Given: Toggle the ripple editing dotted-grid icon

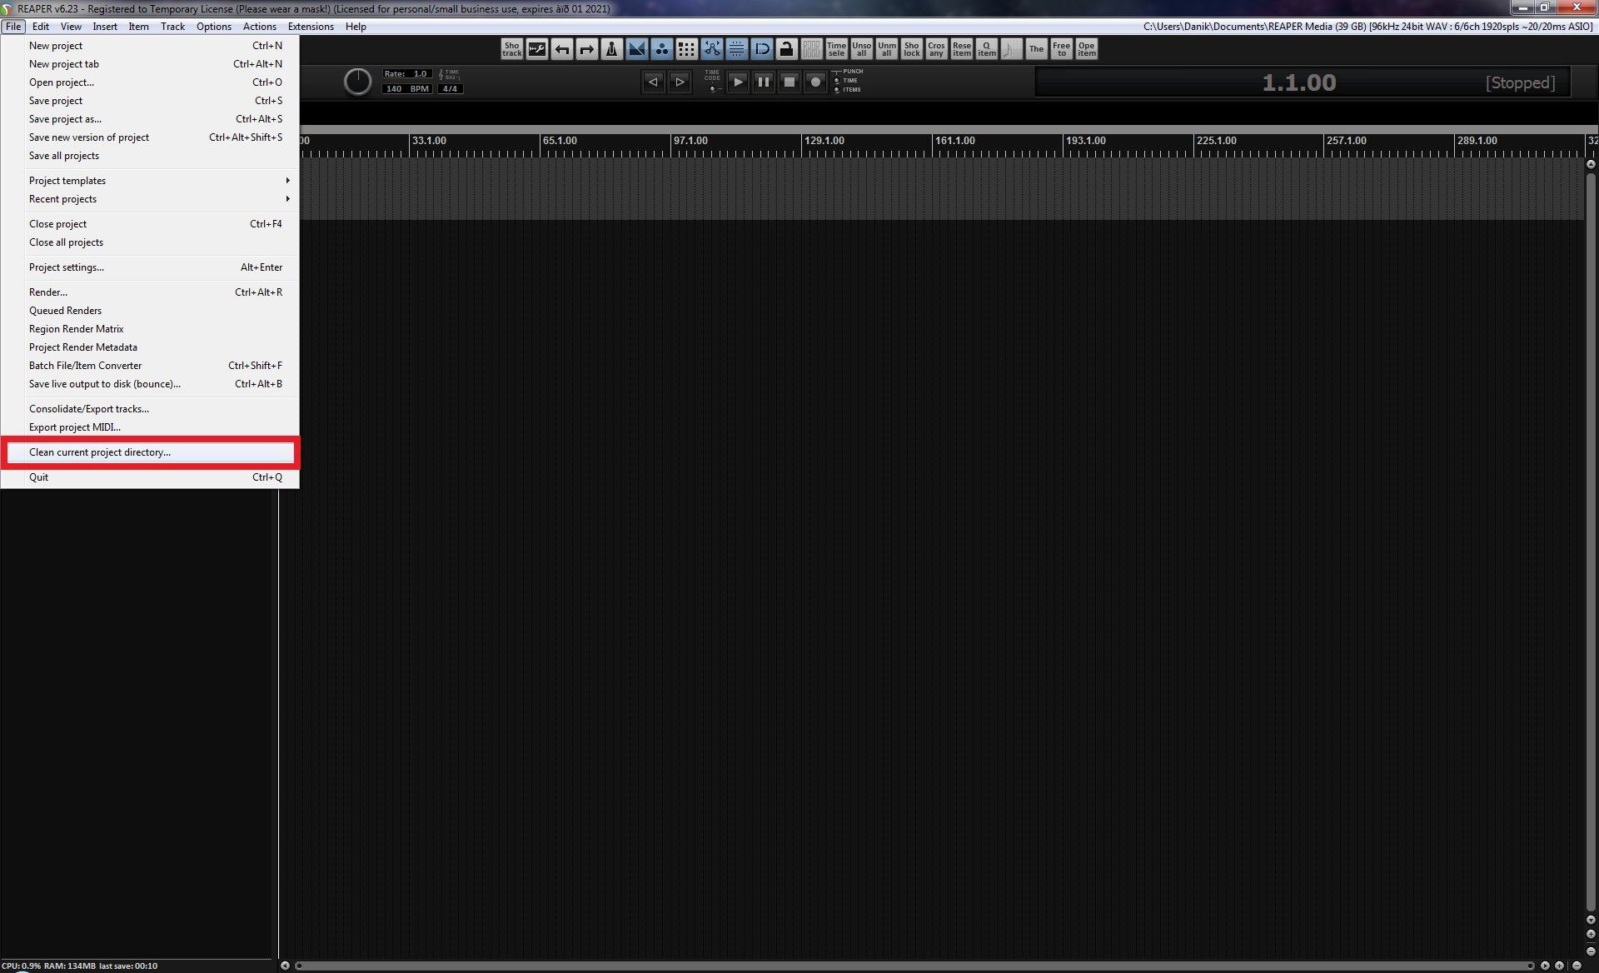Looking at the screenshot, I should pyautogui.click(x=686, y=49).
